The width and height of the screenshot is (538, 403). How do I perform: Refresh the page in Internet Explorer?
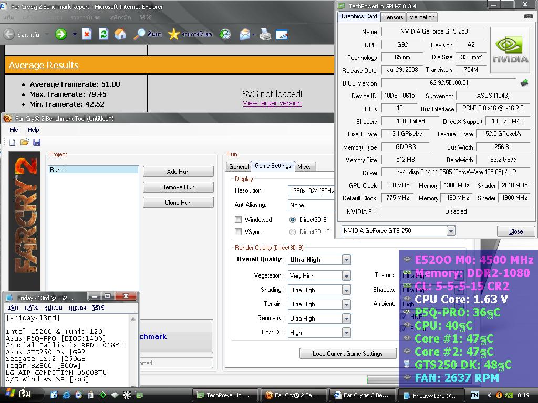[x=104, y=34]
